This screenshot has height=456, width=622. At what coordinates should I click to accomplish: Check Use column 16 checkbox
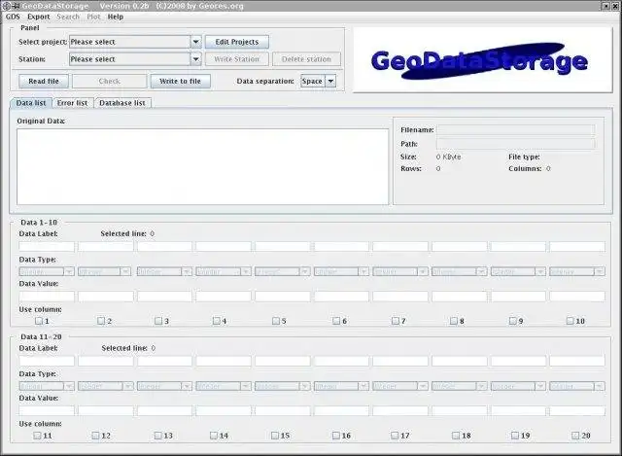click(x=336, y=436)
